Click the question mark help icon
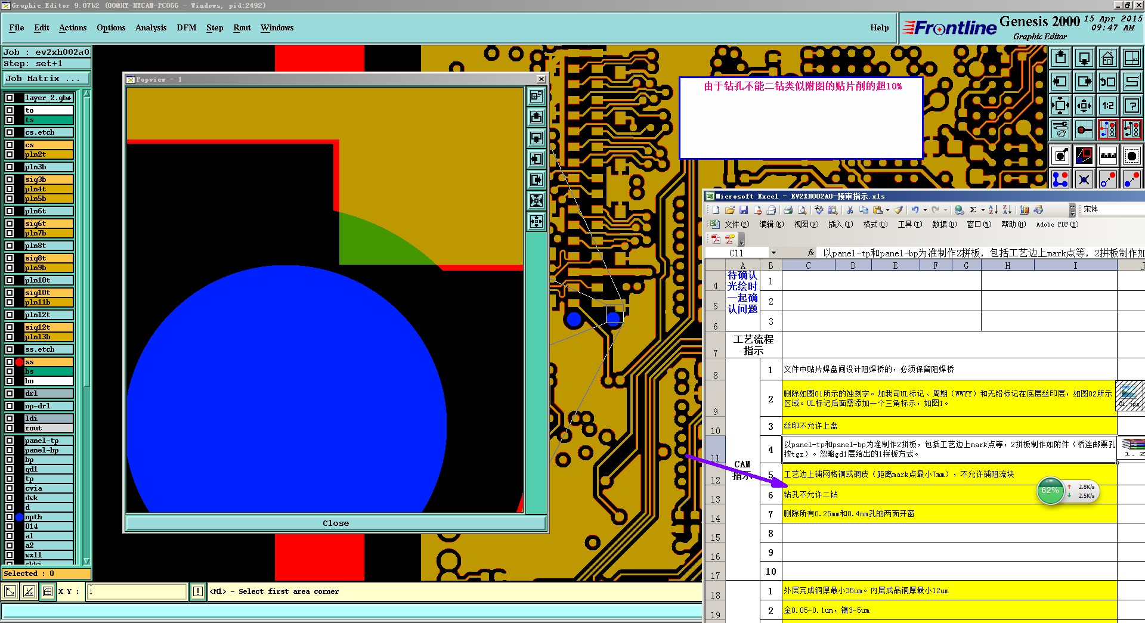The height and width of the screenshot is (623, 1145). [x=1132, y=106]
